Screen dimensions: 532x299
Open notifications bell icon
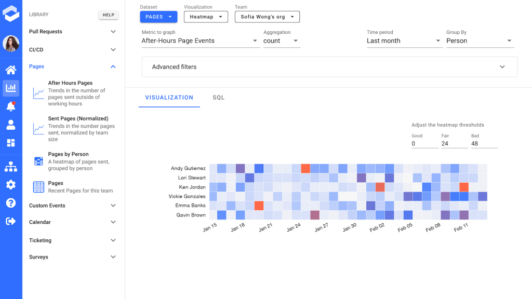[10, 106]
